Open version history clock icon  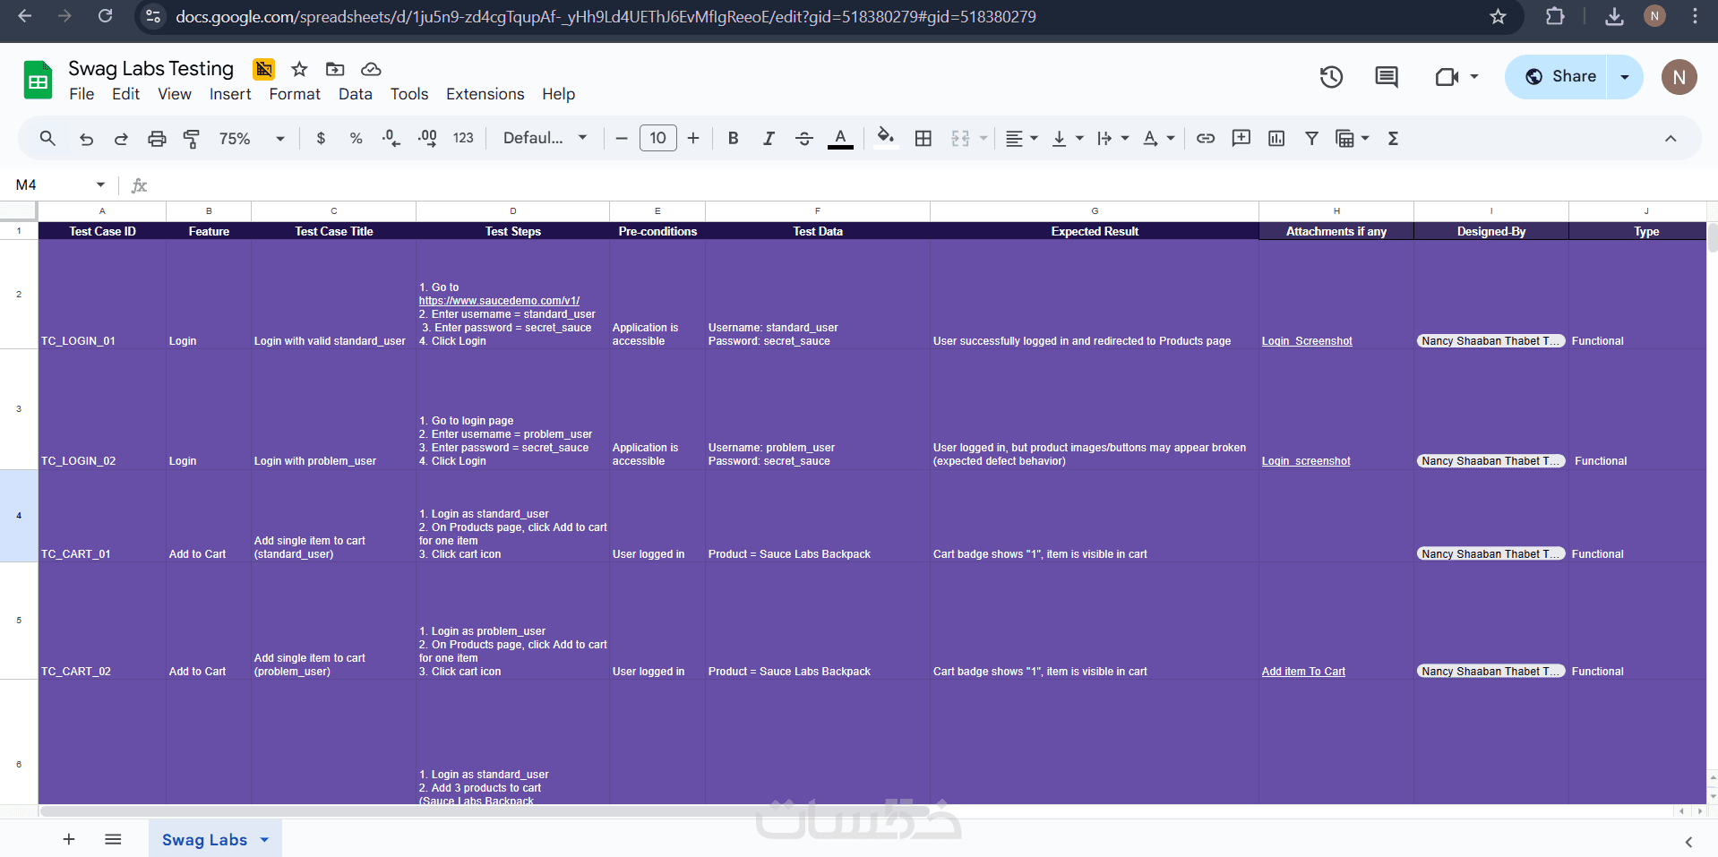coord(1332,77)
